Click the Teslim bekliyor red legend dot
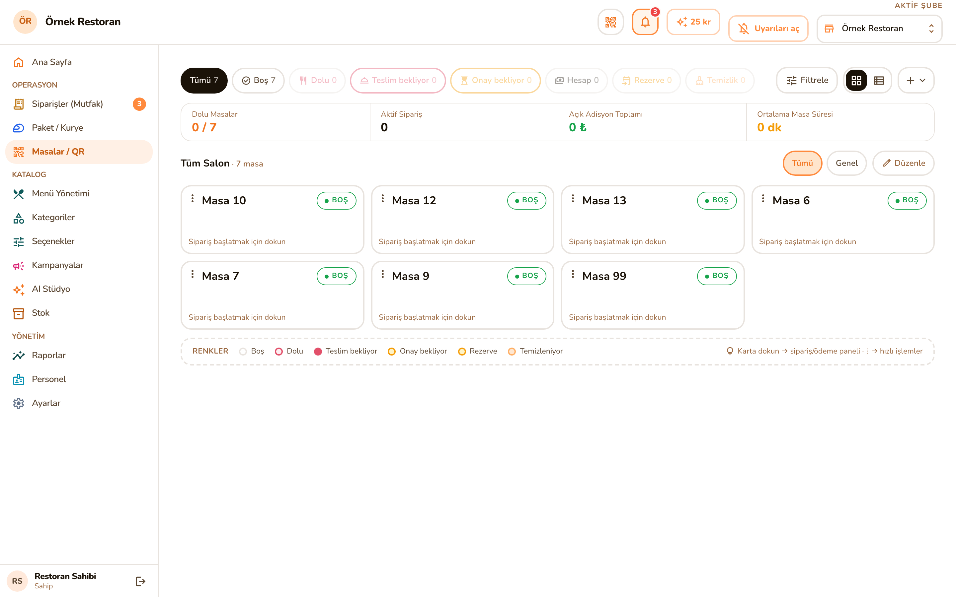This screenshot has width=956, height=597. (318, 352)
